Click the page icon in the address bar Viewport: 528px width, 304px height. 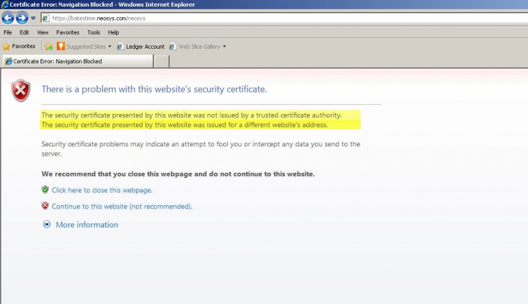coord(46,18)
